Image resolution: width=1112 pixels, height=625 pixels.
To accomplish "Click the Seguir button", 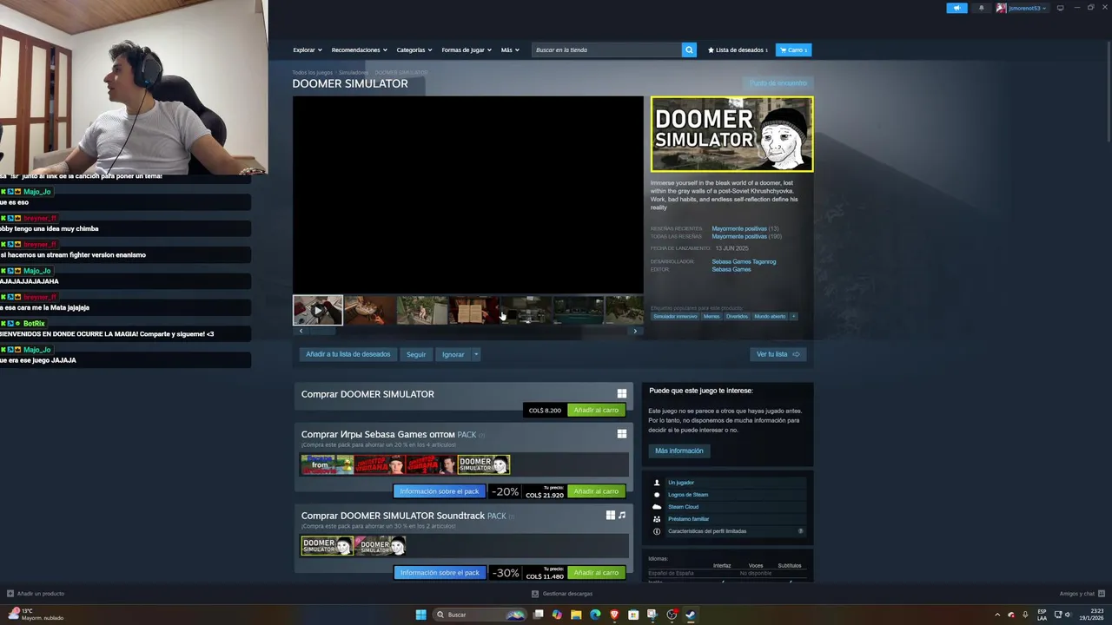I will tap(416, 354).
